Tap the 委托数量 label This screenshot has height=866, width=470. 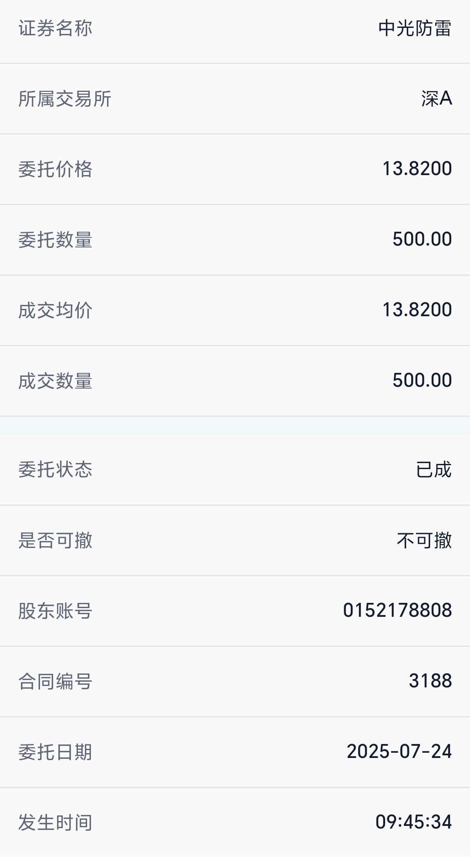pyautogui.click(x=55, y=240)
